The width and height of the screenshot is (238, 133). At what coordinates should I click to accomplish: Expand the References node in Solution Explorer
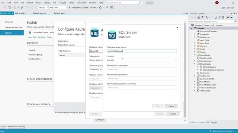(x=194, y=37)
